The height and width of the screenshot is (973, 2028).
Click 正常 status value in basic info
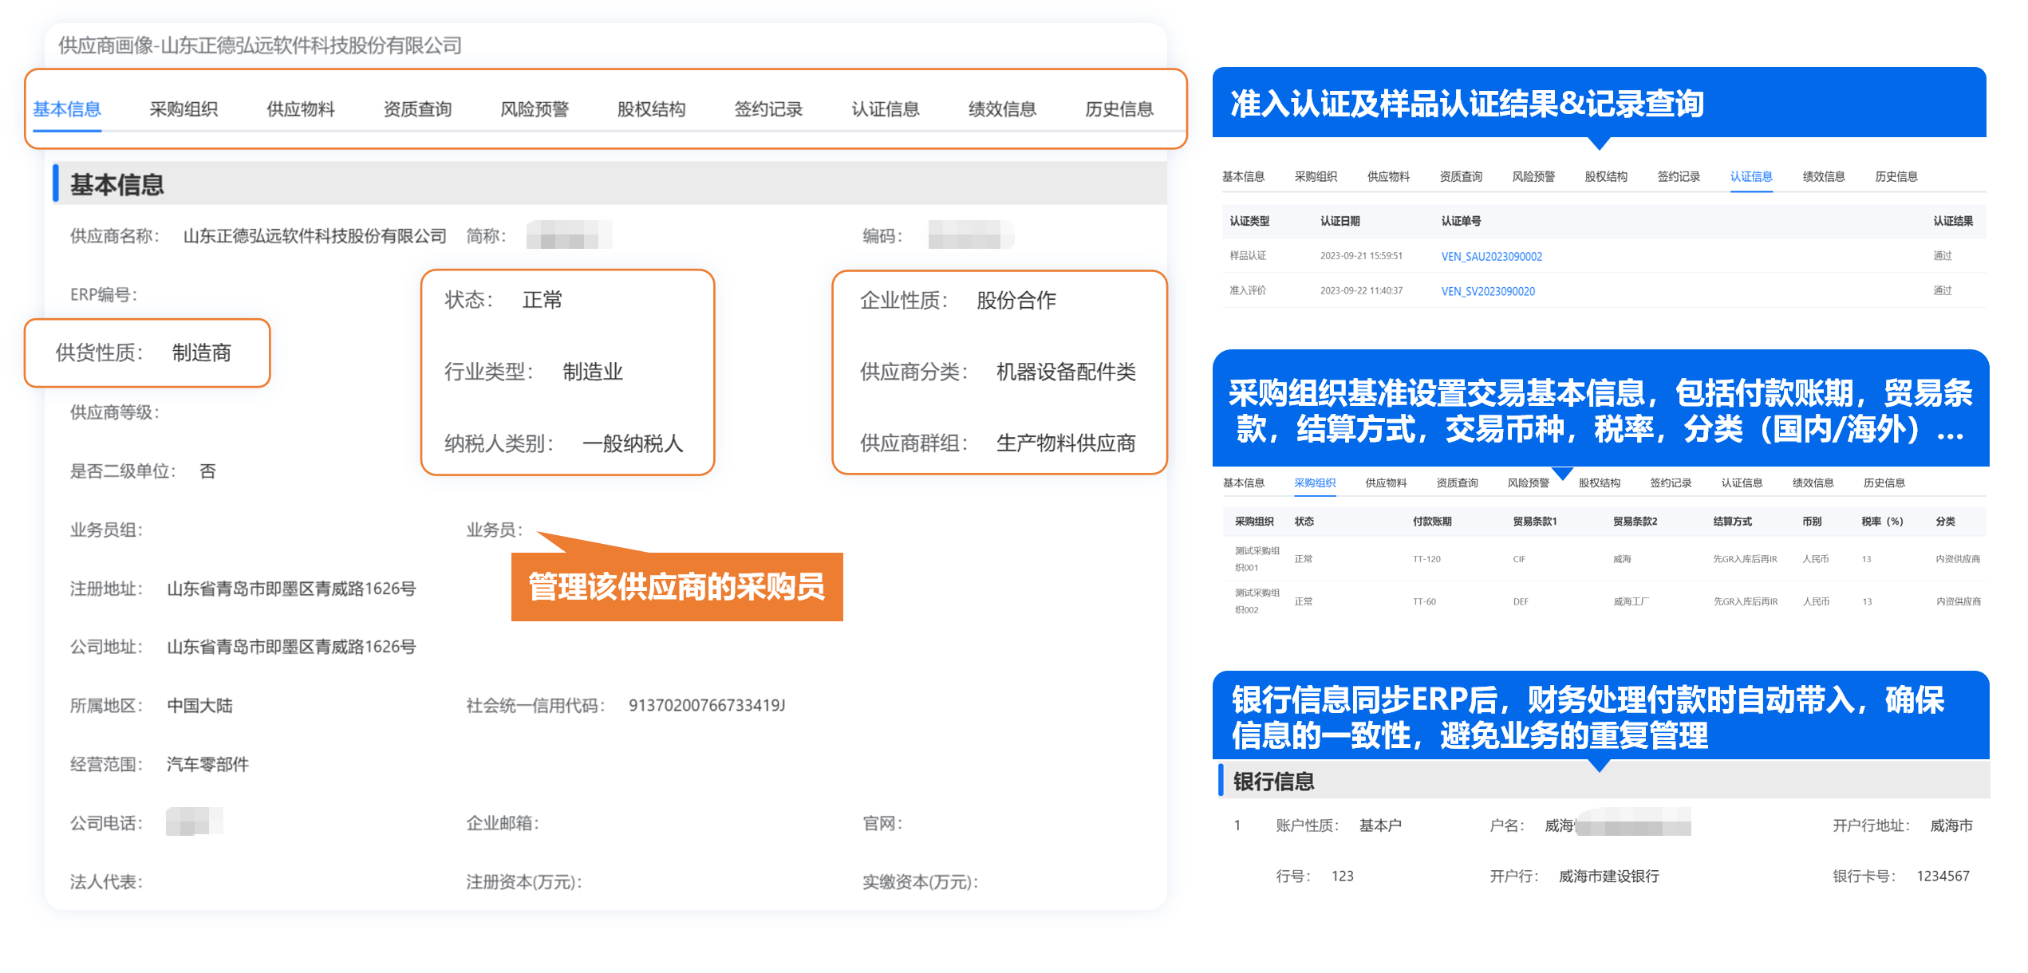[x=543, y=300]
